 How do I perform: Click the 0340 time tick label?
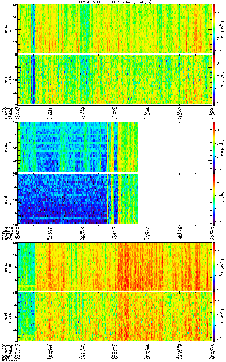tap(179, 357)
